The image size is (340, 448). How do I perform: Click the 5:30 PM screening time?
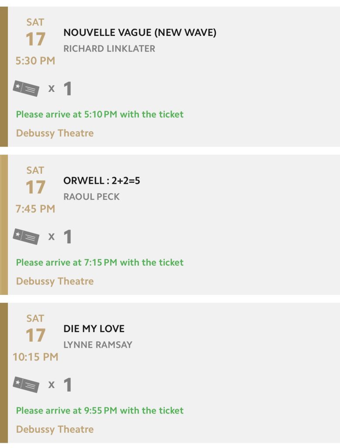35,61
